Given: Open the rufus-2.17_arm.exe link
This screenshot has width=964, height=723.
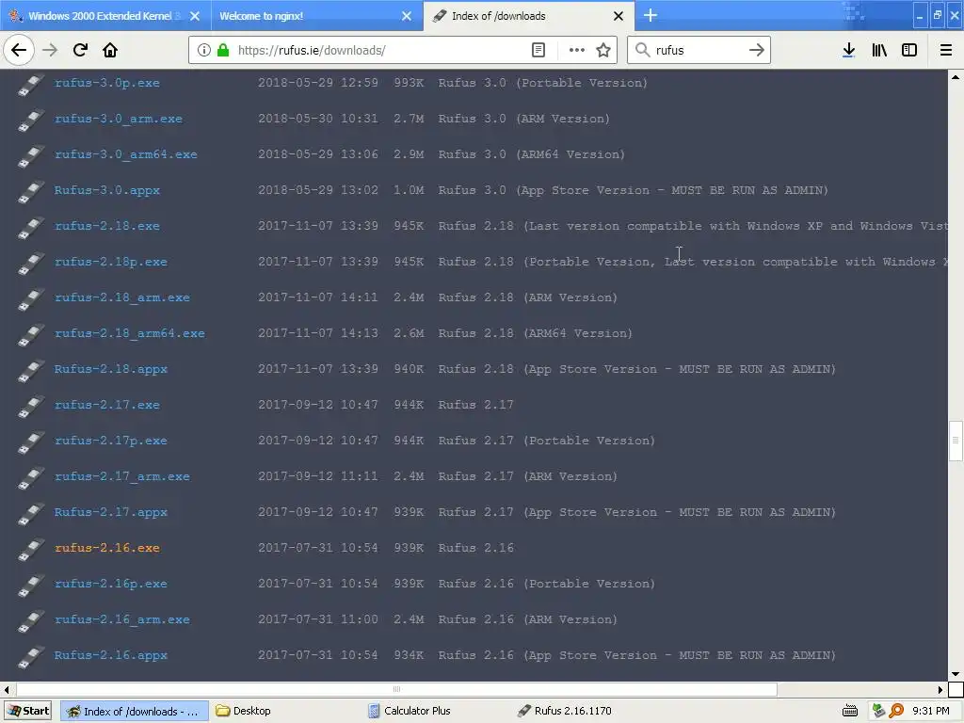Looking at the screenshot, I should point(121,476).
